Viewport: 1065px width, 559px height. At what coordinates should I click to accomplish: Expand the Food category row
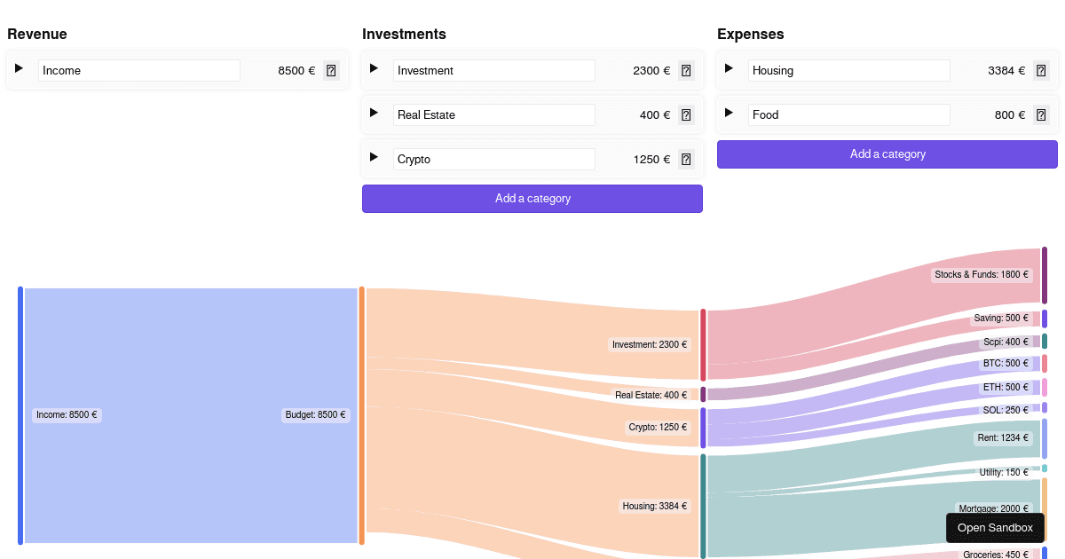click(730, 114)
